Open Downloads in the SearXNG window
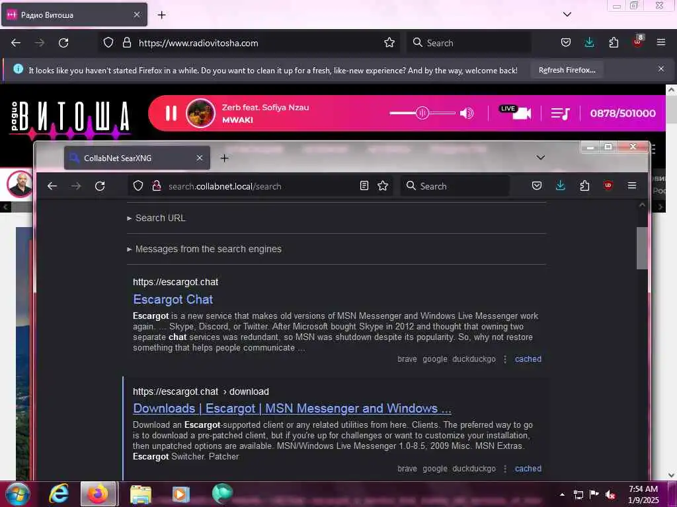Screen dimensions: 677x507 tap(561, 186)
